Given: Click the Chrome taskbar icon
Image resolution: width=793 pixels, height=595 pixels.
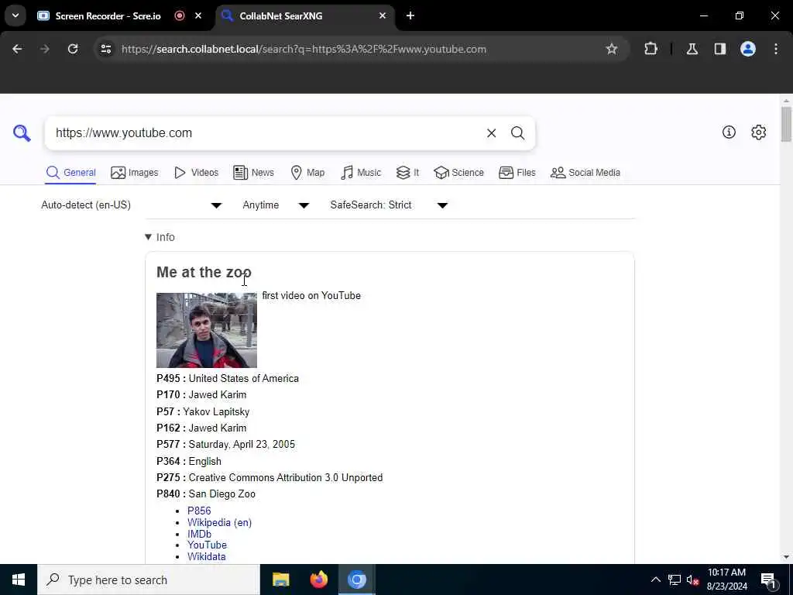Looking at the screenshot, I should tap(356, 580).
